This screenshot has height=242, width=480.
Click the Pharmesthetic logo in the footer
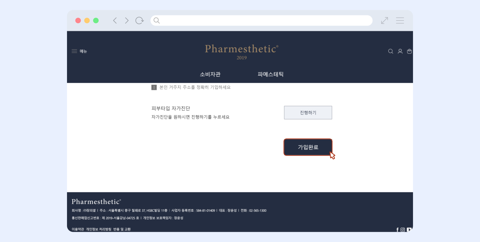(96, 202)
